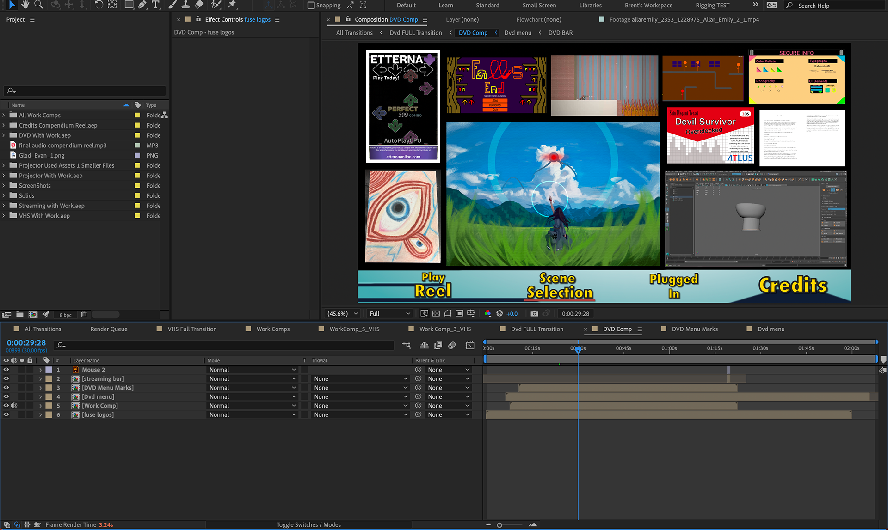
Task: Select the Rectangle shape tool
Action: 129,5
